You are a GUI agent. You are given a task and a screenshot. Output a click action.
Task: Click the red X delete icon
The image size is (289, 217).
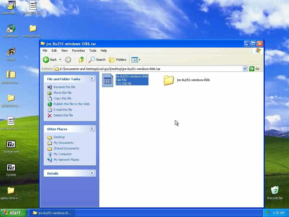click(x=50, y=116)
